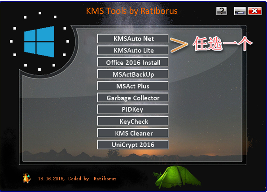Click the small orange dragon icon
Viewport: 267px width, 192px height.
(27, 178)
